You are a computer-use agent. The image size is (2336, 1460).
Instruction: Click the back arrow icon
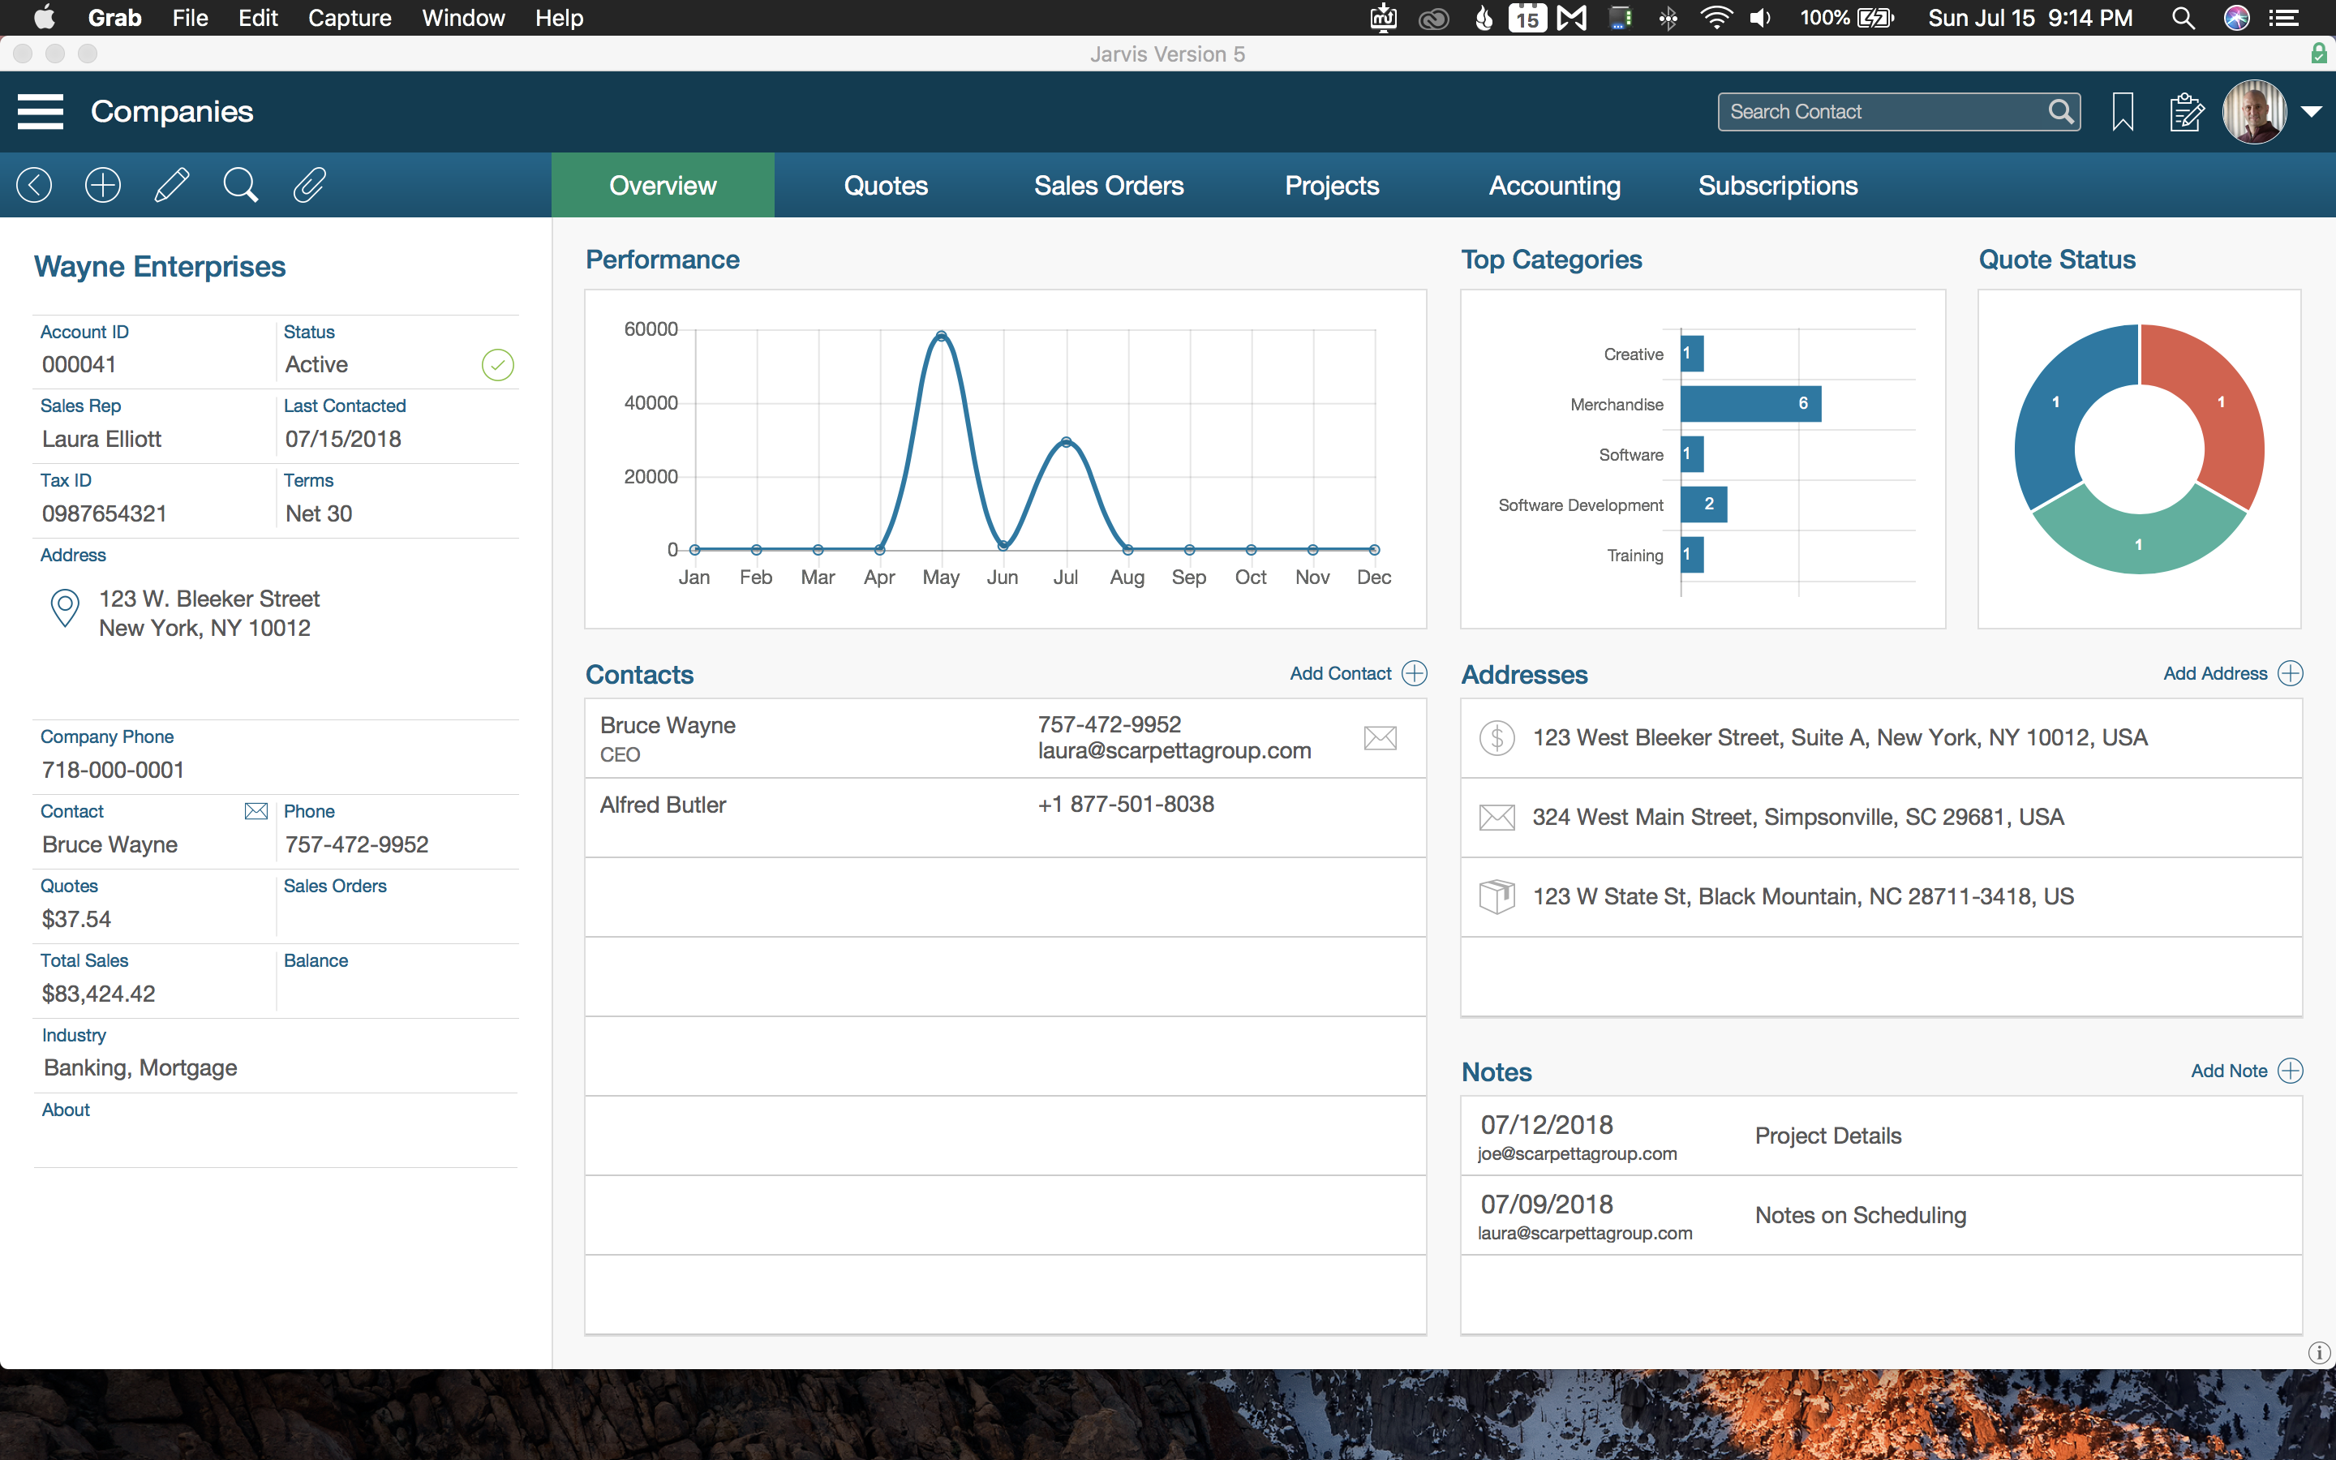[x=34, y=184]
